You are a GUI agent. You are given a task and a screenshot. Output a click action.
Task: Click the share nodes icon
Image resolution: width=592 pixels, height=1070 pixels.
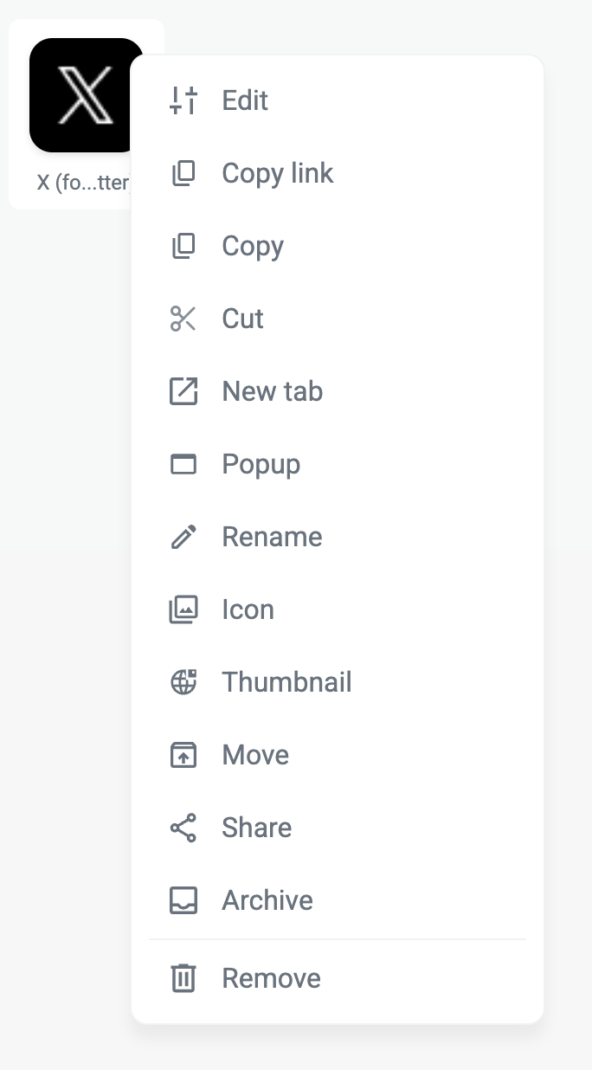coord(183,828)
